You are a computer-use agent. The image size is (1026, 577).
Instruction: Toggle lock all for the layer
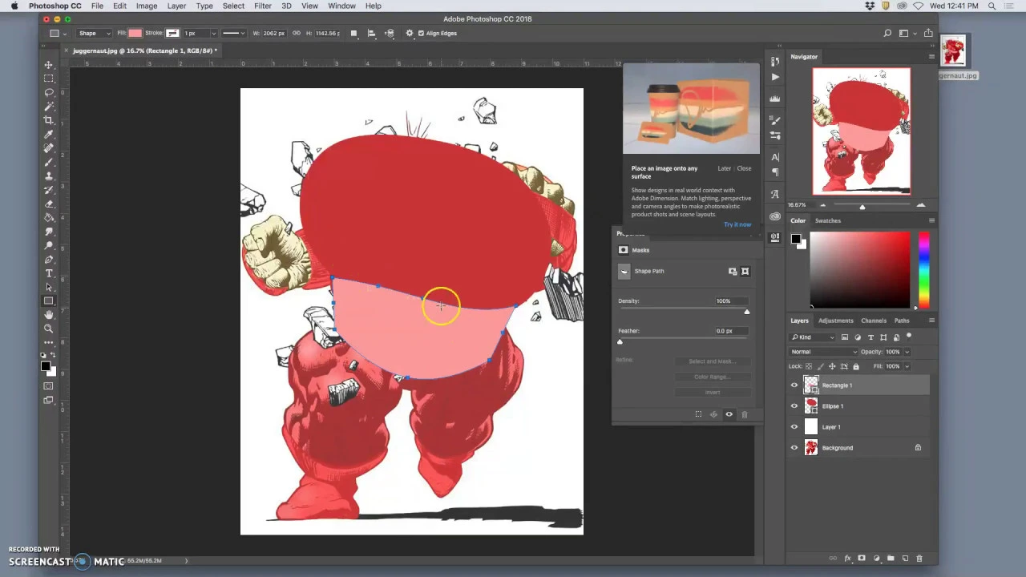(x=855, y=366)
